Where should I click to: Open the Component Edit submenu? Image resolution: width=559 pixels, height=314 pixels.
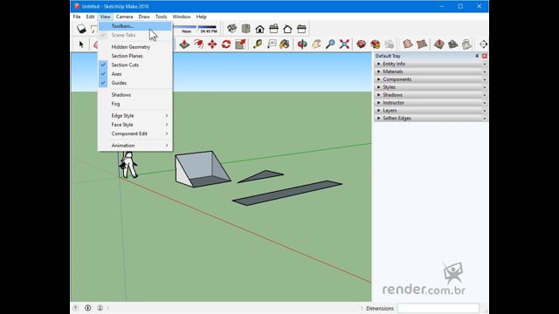click(x=135, y=133)
